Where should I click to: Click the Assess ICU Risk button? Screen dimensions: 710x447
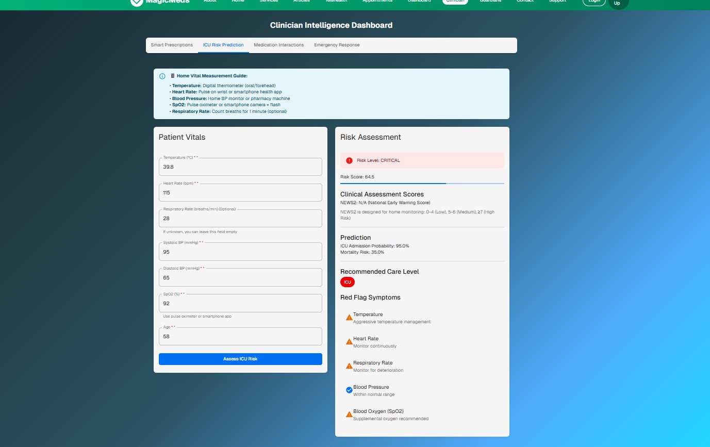point(240,359)
